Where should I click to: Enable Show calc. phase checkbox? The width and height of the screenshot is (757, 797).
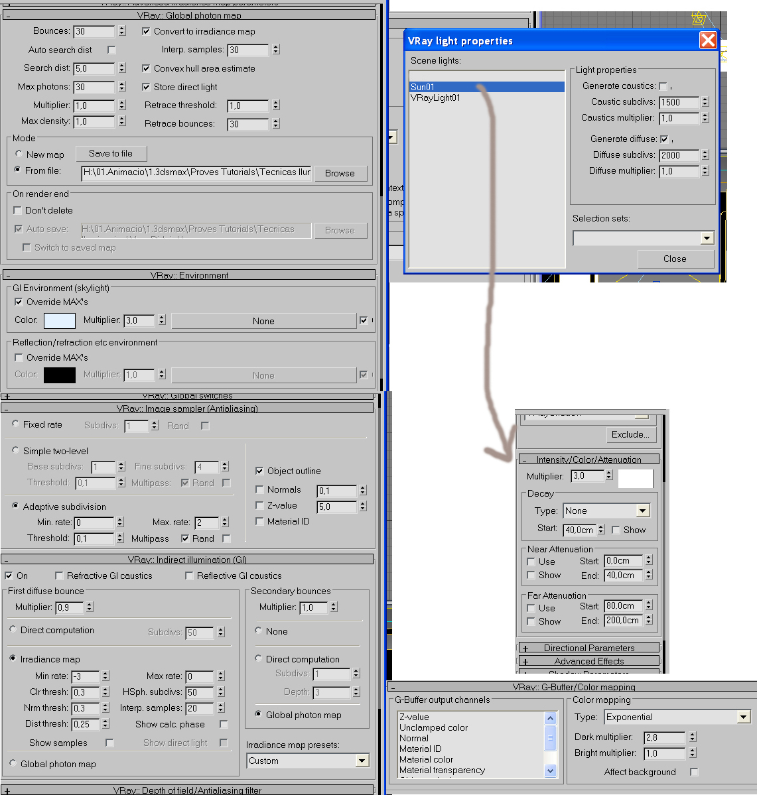pos(224,724)
